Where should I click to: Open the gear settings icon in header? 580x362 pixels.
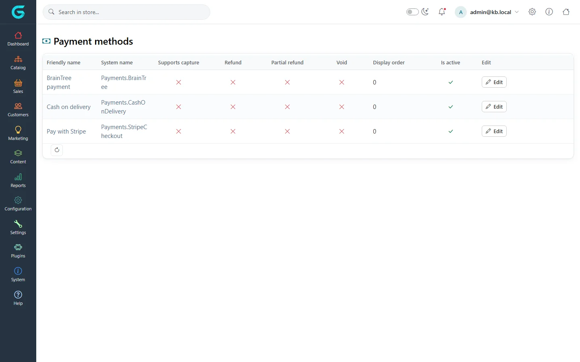tap(532, 12)
